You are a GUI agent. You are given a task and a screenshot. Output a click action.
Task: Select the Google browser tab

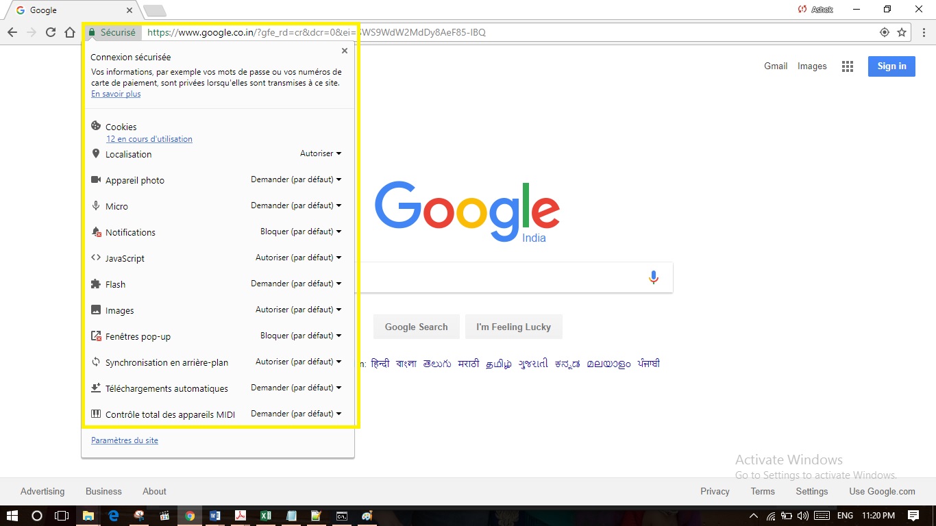pyautogui.click(x=72, y=10)
